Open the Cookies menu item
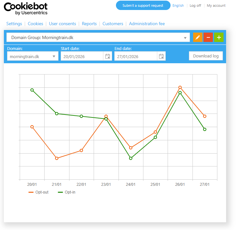The width and height of the screenshot is (239, 230). (35, 24)
